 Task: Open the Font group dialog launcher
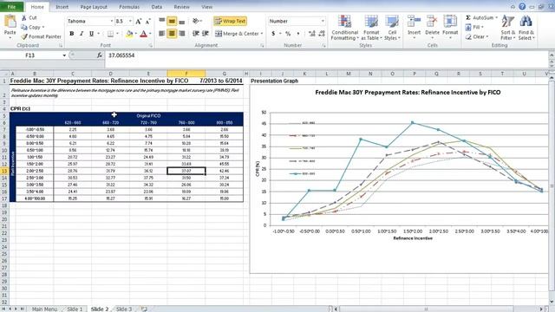[150, 46]
